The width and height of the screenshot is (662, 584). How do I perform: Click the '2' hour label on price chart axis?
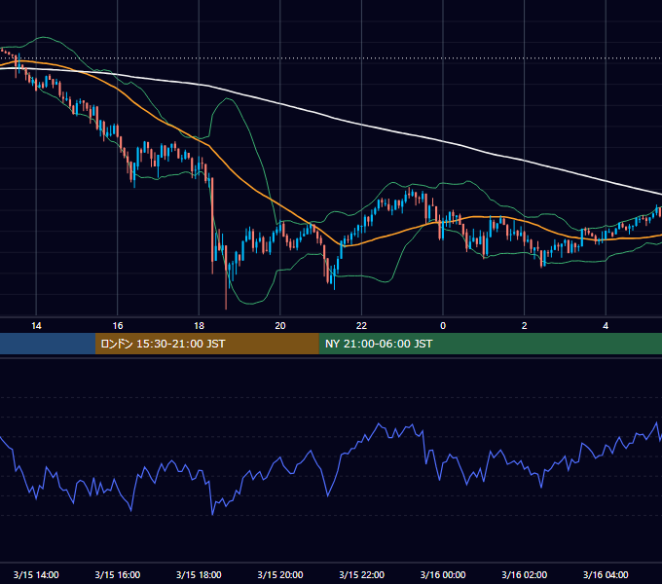tap(524, 326)
